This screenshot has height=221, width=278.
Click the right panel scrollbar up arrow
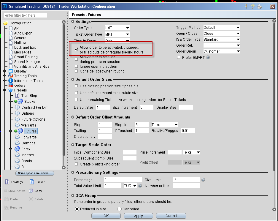point(274,21)
